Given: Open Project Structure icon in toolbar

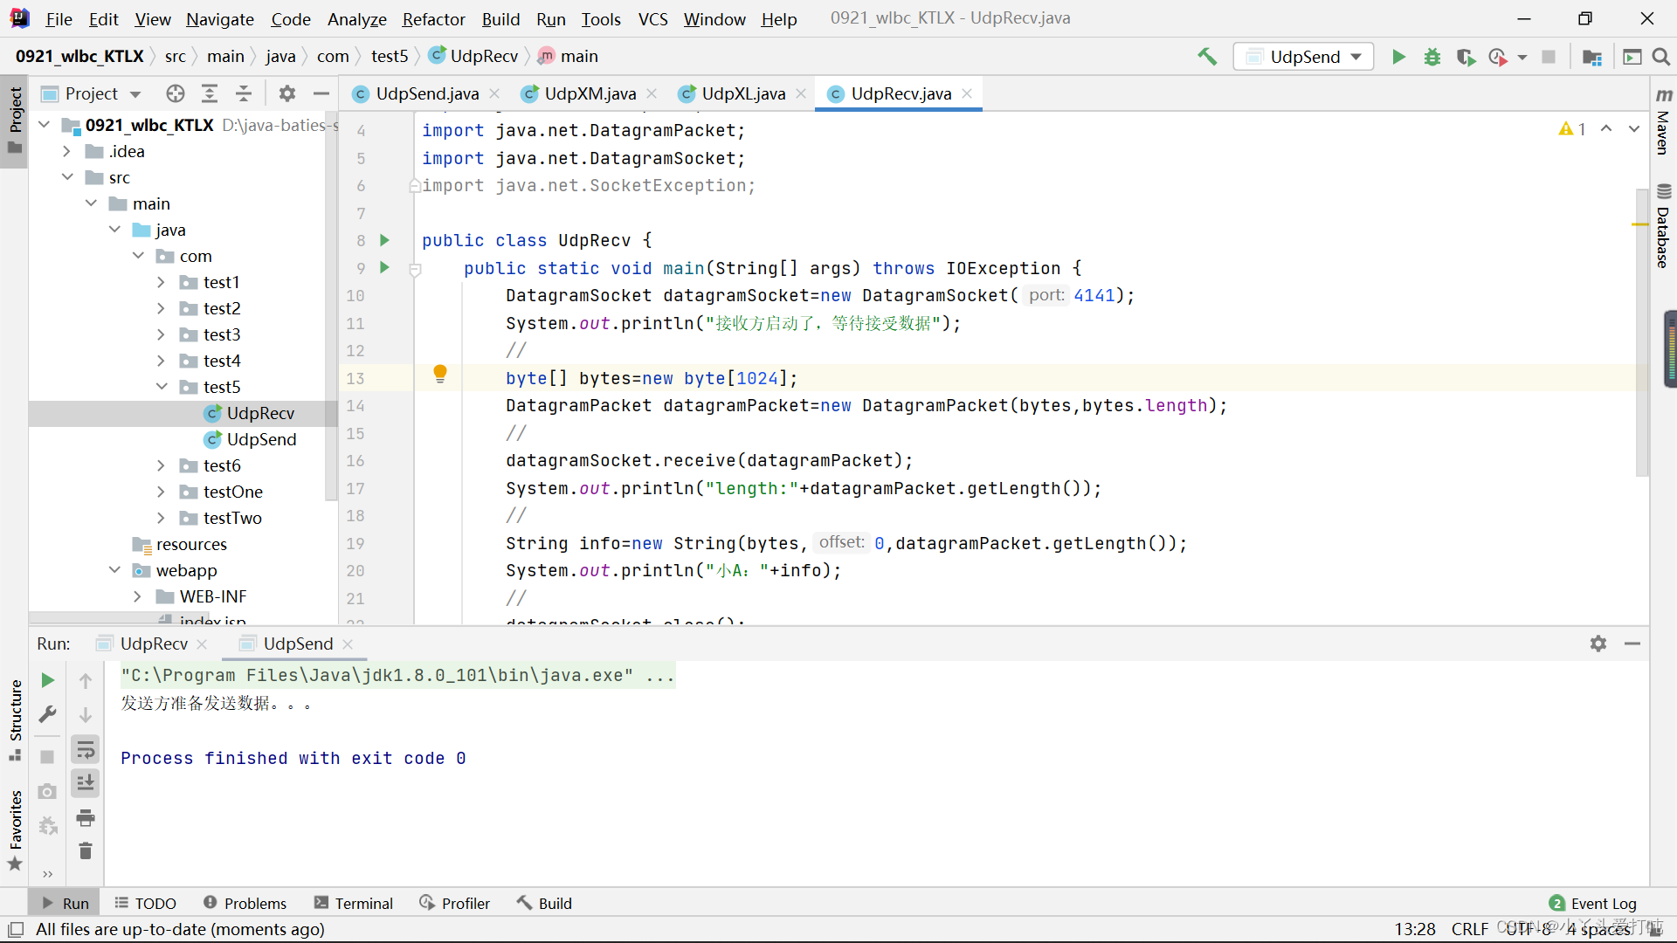Looking at the screenshot, I should (1592, 57).
